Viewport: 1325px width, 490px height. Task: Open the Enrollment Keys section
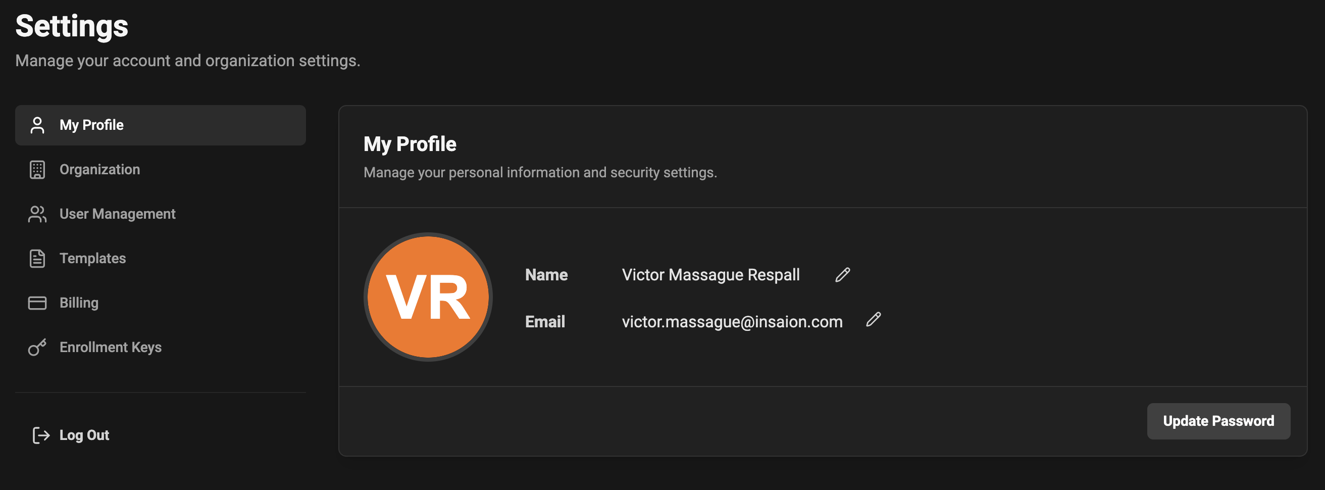point(111,347)
